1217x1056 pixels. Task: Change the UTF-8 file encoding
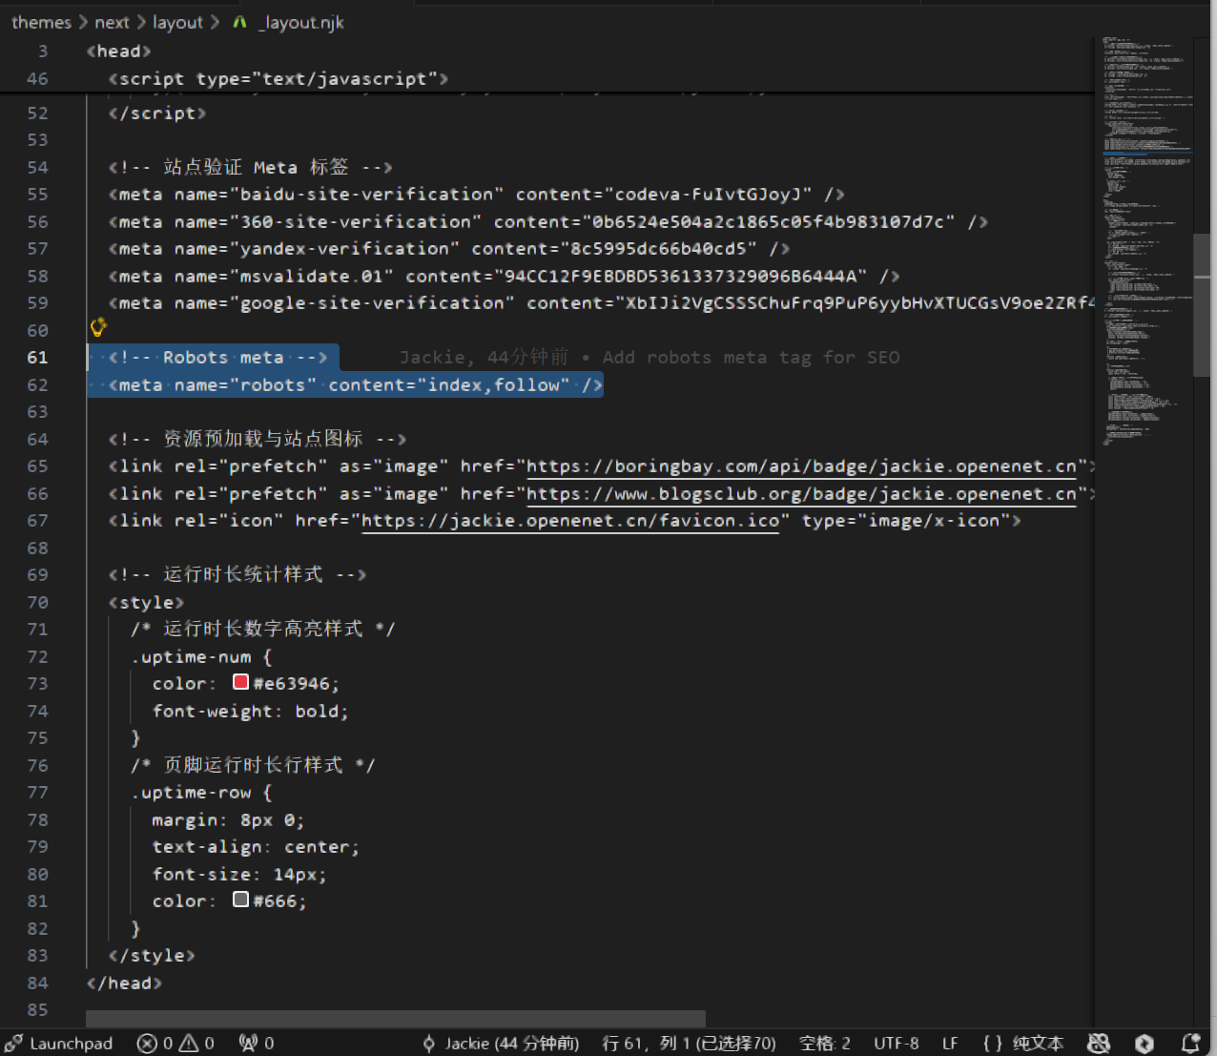click(896, 1044)
